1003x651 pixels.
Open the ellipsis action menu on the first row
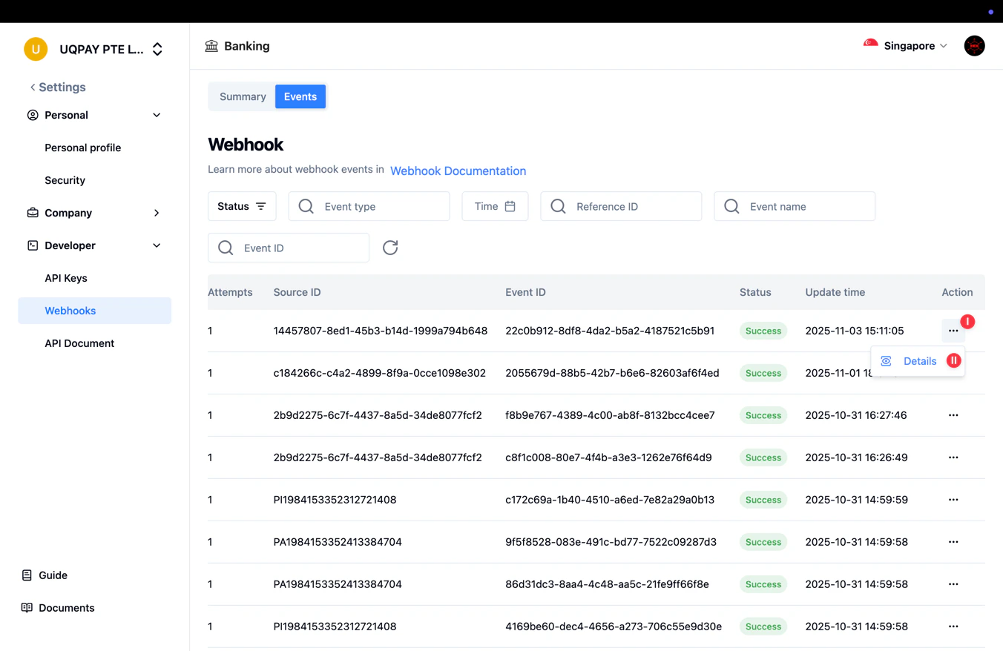[x=953, y=331]
